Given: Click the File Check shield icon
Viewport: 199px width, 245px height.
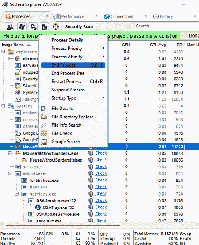Looking at the screenshot, I should 44,133.
